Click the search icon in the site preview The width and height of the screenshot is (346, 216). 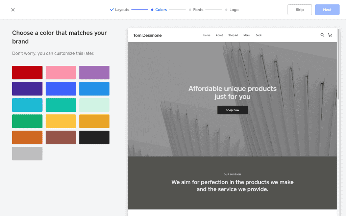322,35
